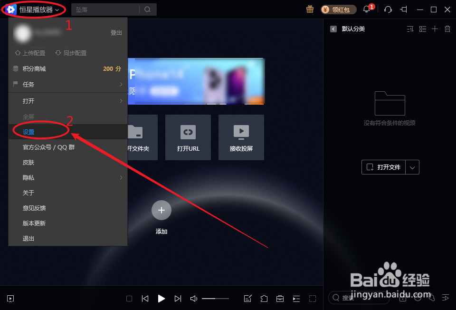The image size is (456, 310).
Task: Click the play button
Action: click(x=161, y=299)
